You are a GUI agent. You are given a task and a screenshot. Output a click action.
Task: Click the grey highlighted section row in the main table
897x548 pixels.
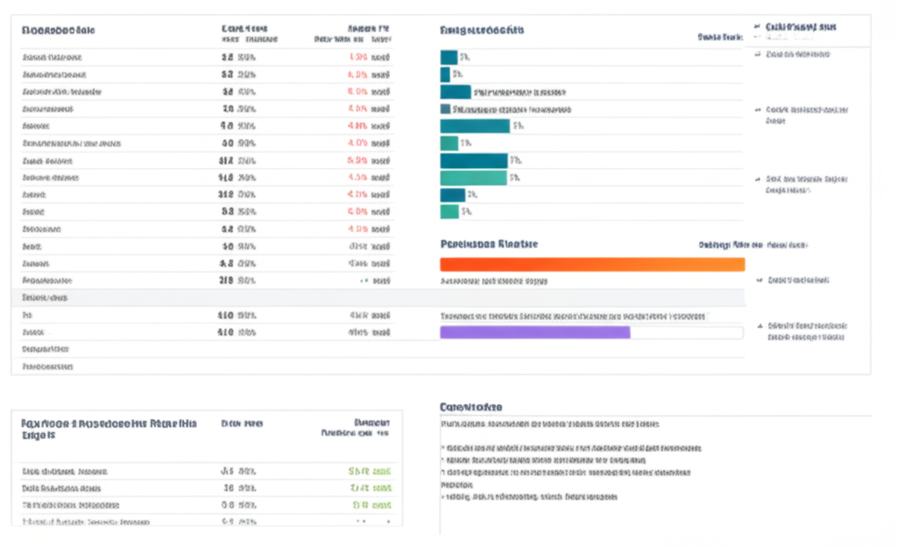201,298
